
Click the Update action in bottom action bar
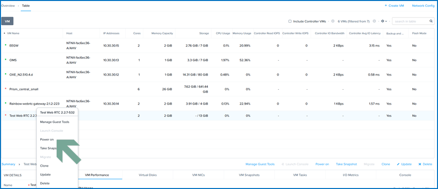tap(404, 164)
